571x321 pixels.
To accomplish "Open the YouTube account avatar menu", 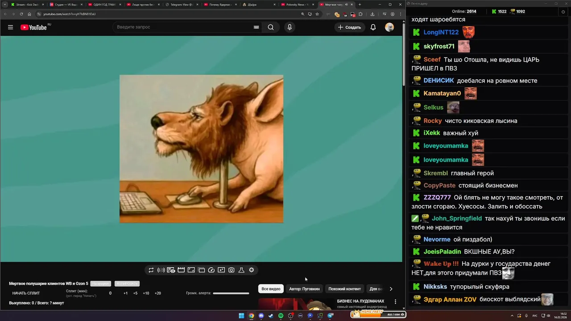I will [x=389, y=27].
